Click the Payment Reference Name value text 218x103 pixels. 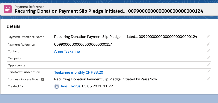point(125,37)
